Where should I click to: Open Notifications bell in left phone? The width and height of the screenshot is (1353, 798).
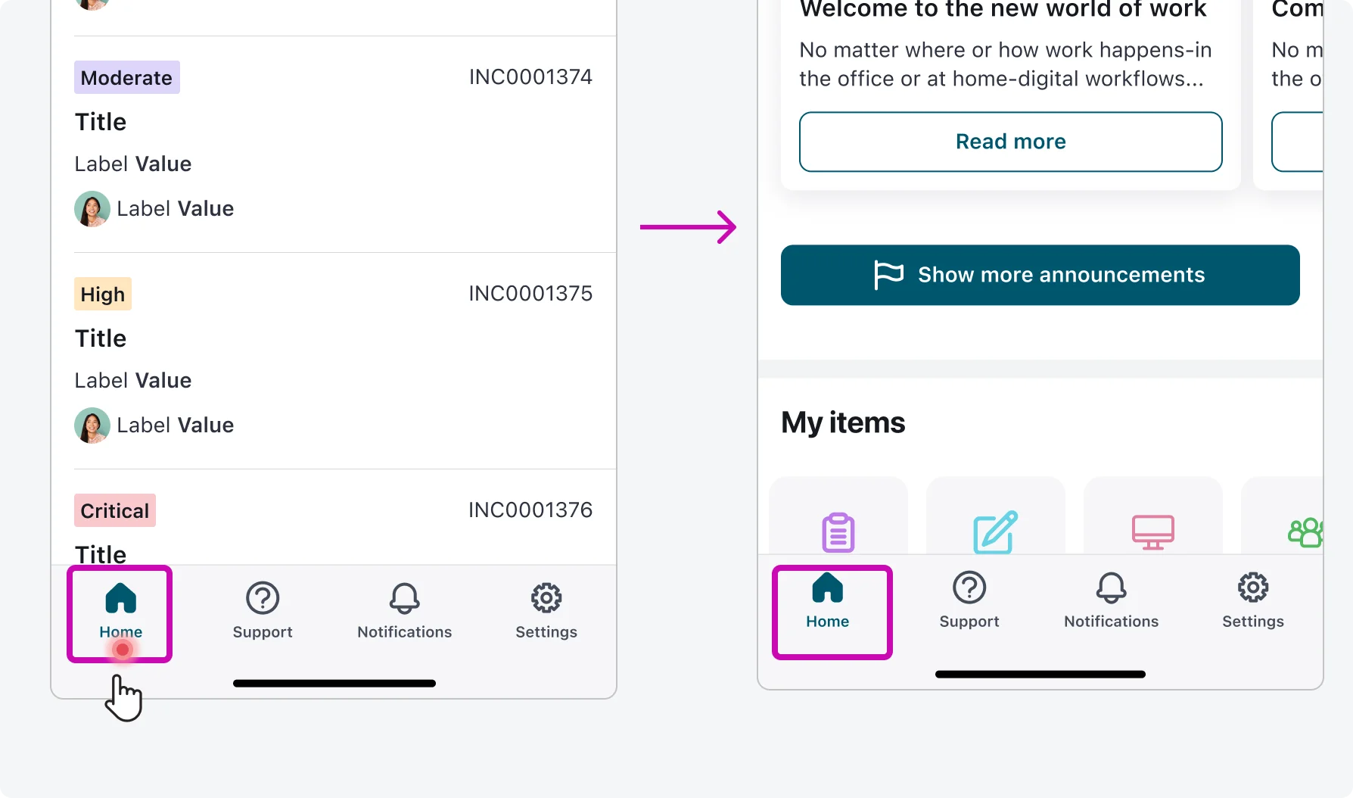pyautogui.click(x=404, y=611)
